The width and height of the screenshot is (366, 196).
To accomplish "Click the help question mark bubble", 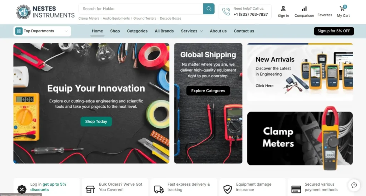I will [x=354, y=185].
